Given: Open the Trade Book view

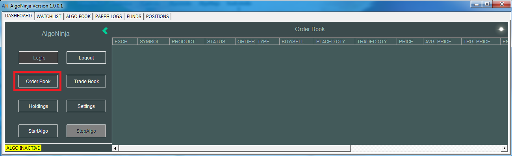Looking at the screenshot, I should [86, 82].
